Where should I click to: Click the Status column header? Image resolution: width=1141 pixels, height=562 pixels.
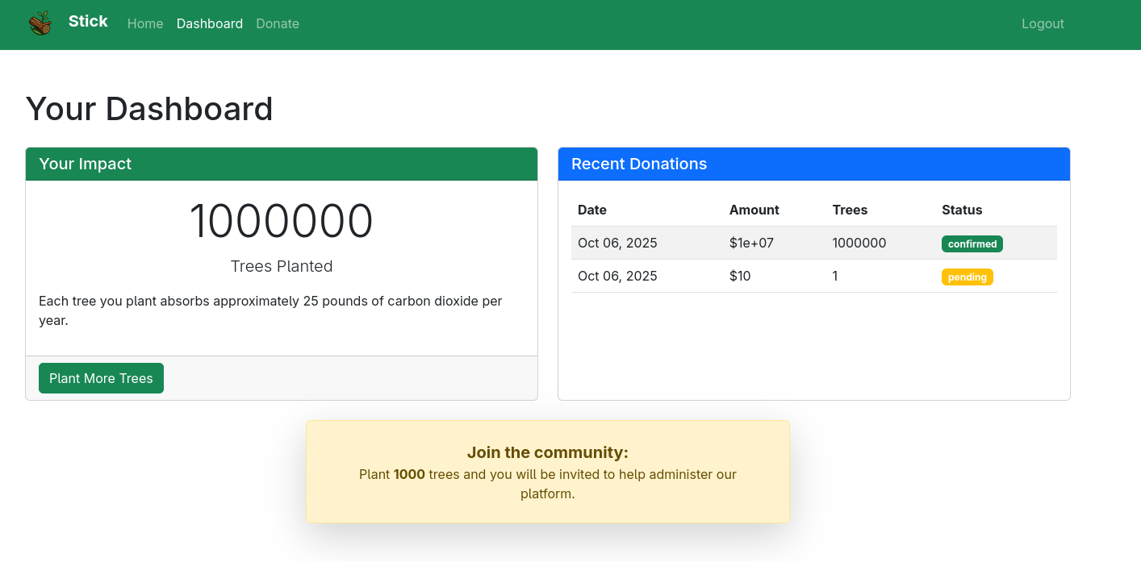(x=962, y=210)
